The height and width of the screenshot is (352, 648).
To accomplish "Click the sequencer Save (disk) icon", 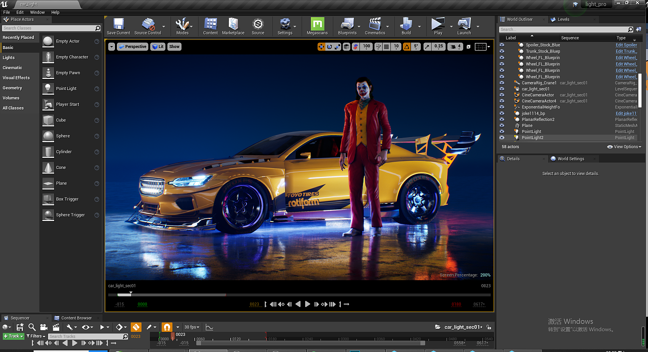I will pyautogui.click(x=20, y=327).
